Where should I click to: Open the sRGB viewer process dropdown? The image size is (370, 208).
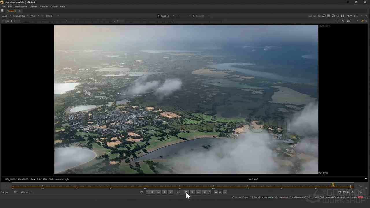52,16
